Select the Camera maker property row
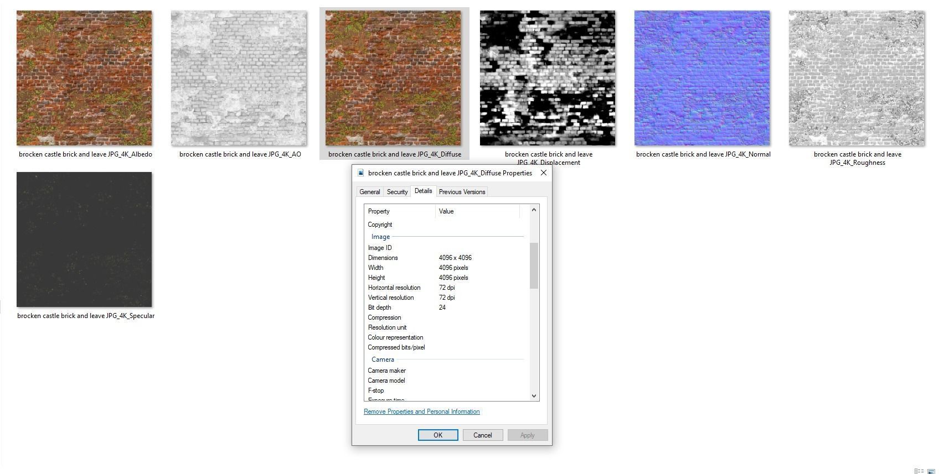Image resolution: width=939 pixels, height=474 pixels. coord(444,371)
